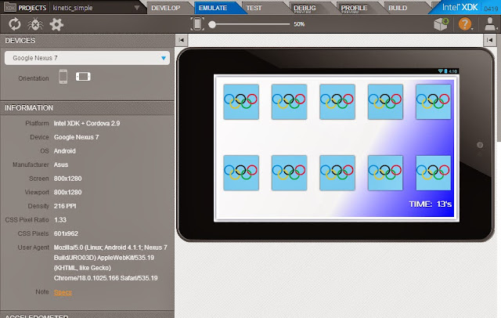
Task: Click the TIME: 13's timer text
Action: pyautogui.click(x=430, y=204)
